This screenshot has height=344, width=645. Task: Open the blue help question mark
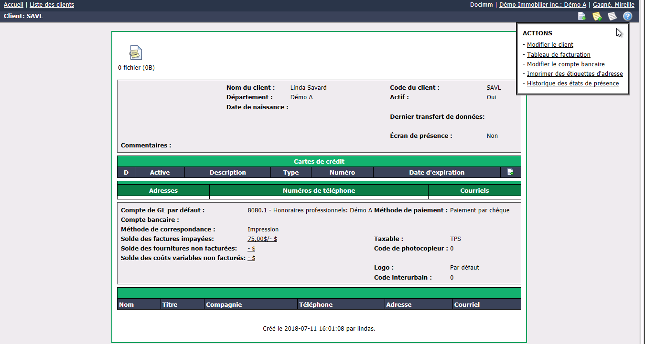point(627,16)
